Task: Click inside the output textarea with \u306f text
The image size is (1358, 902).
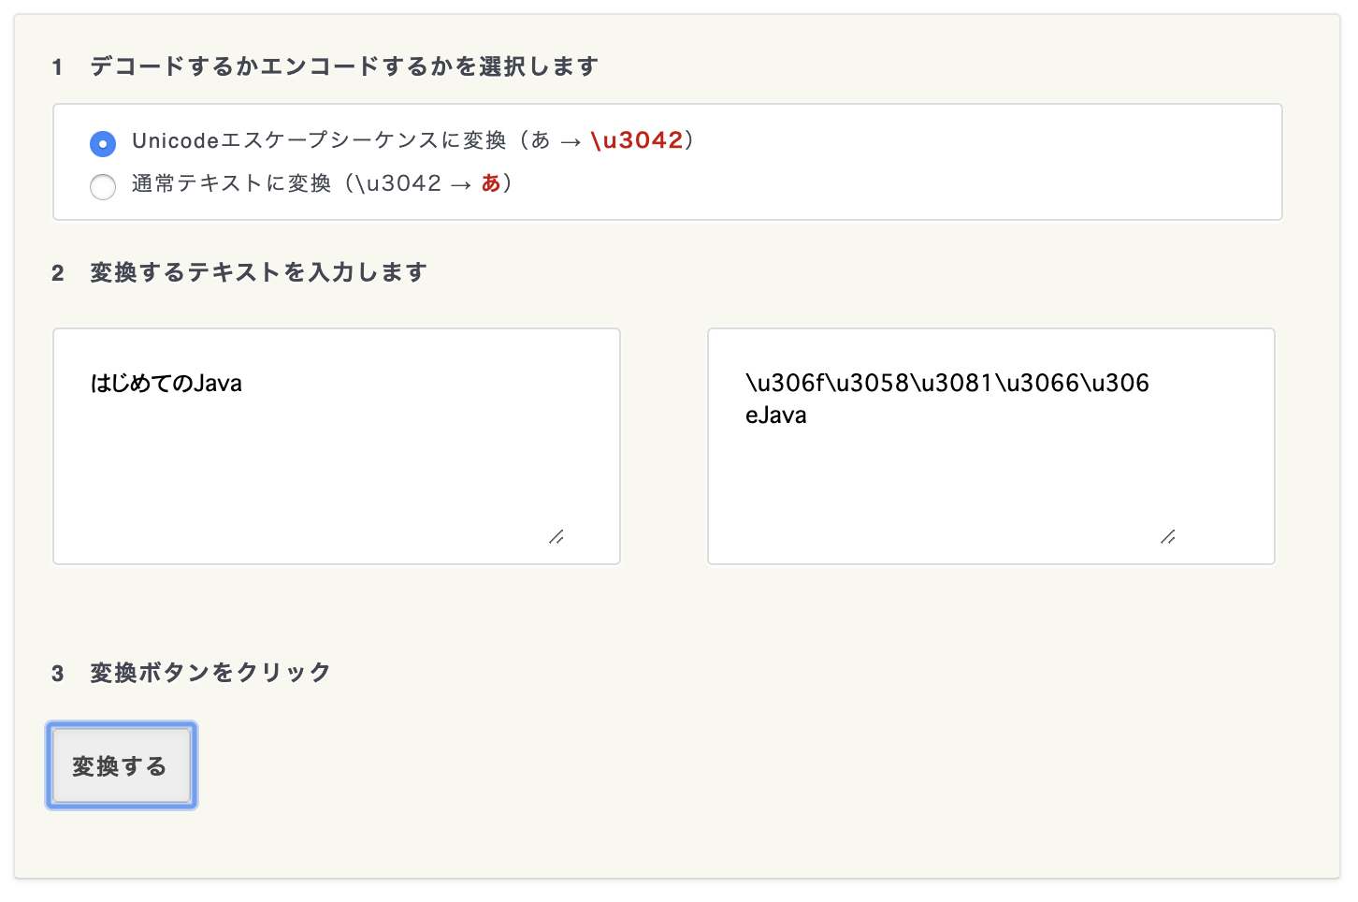Action: tap(991, 446)
